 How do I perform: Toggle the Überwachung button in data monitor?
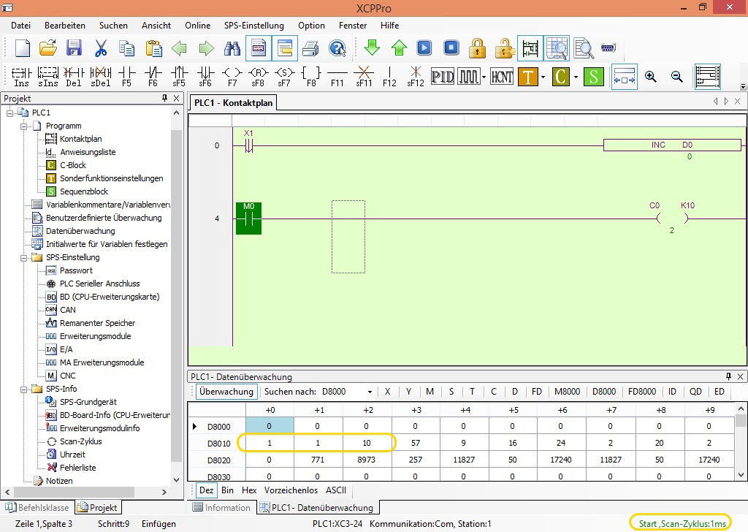tap(226, 392)
